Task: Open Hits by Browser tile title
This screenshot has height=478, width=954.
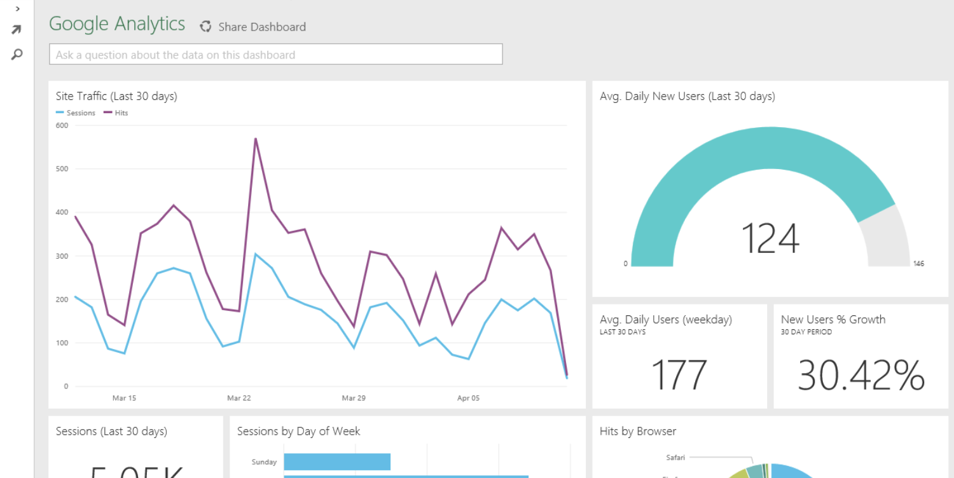Action: point(638,432)
